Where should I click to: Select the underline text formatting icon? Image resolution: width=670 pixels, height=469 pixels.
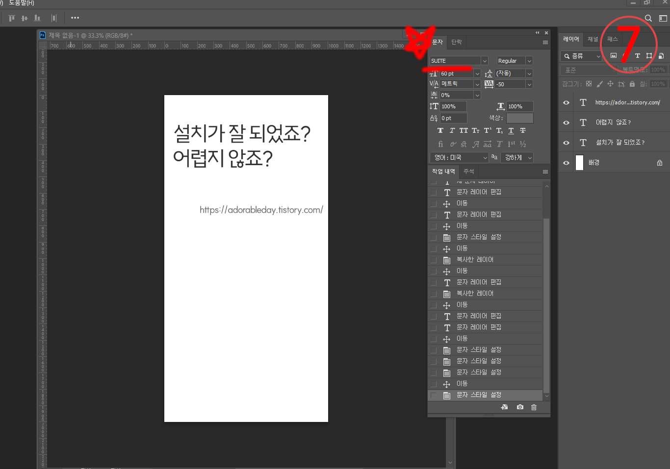click(x=511, y=130)
